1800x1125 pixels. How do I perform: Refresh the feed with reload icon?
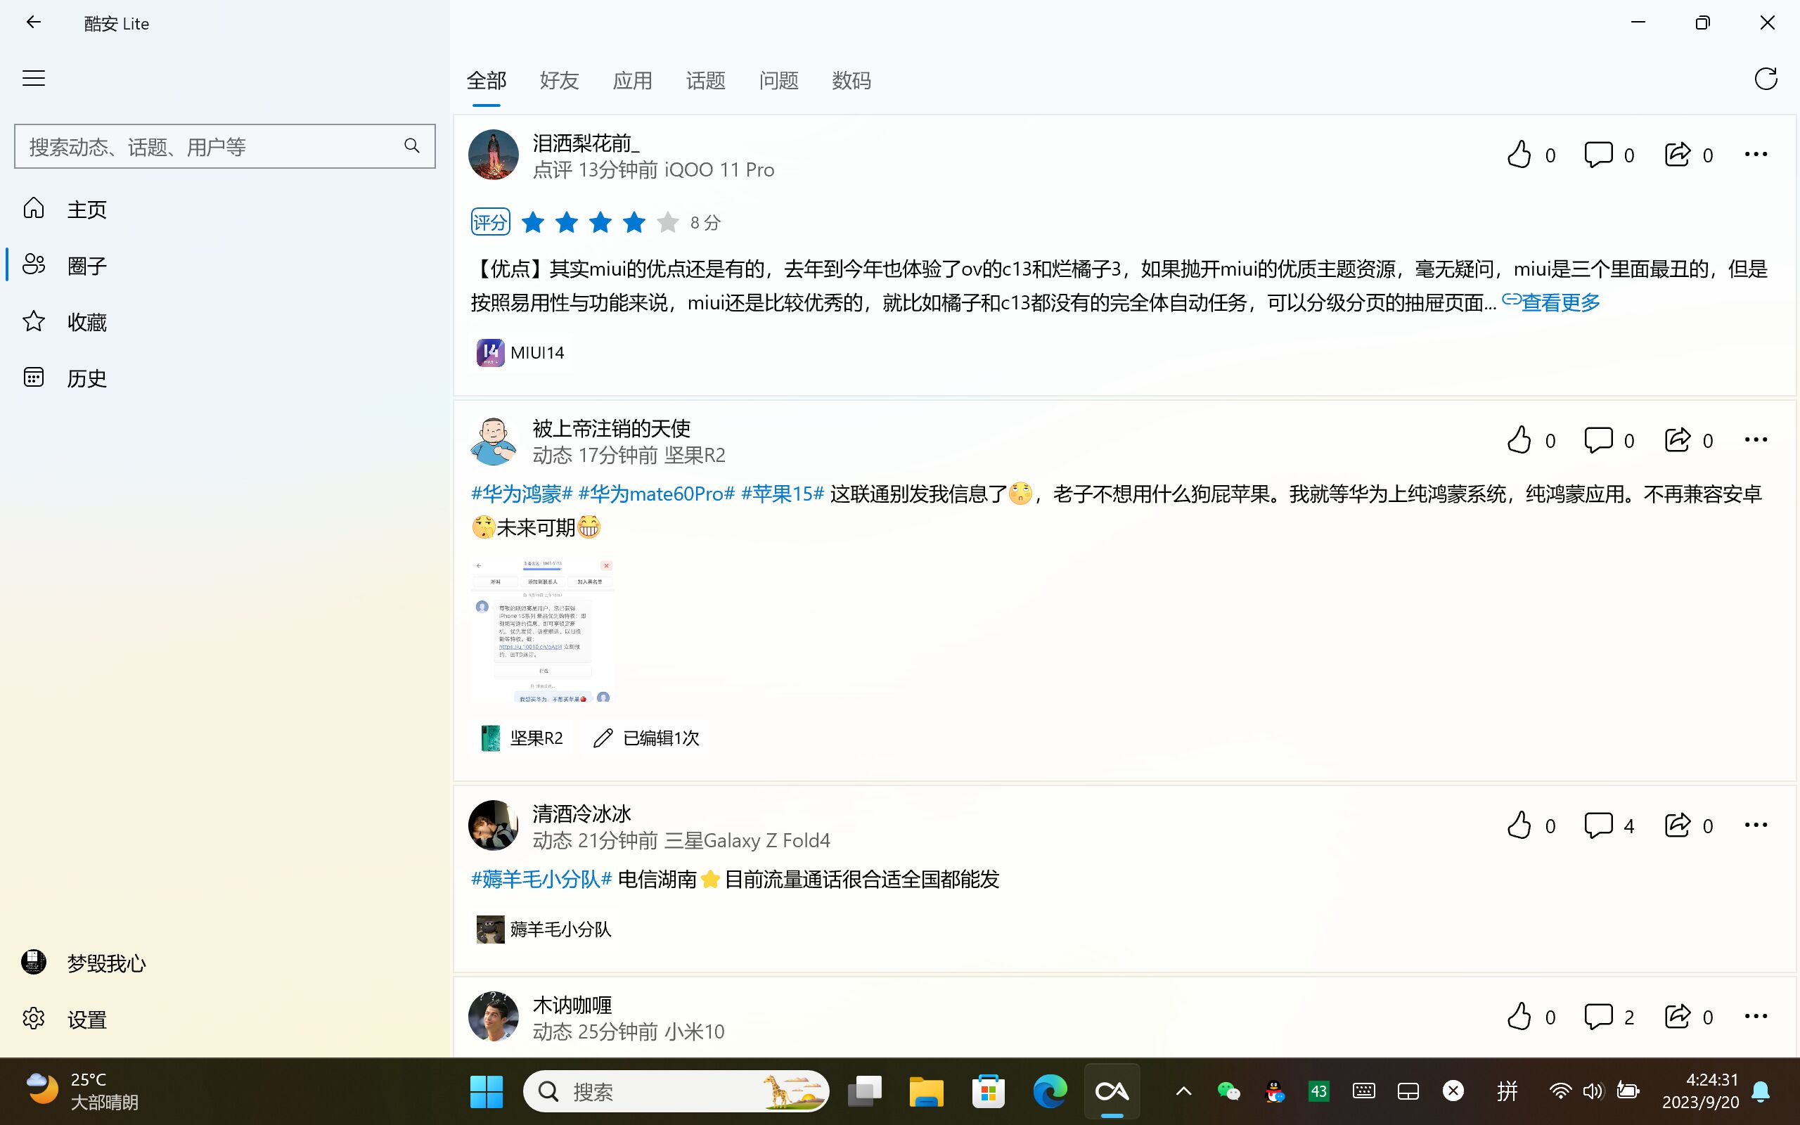click(x=1766, y=79)
